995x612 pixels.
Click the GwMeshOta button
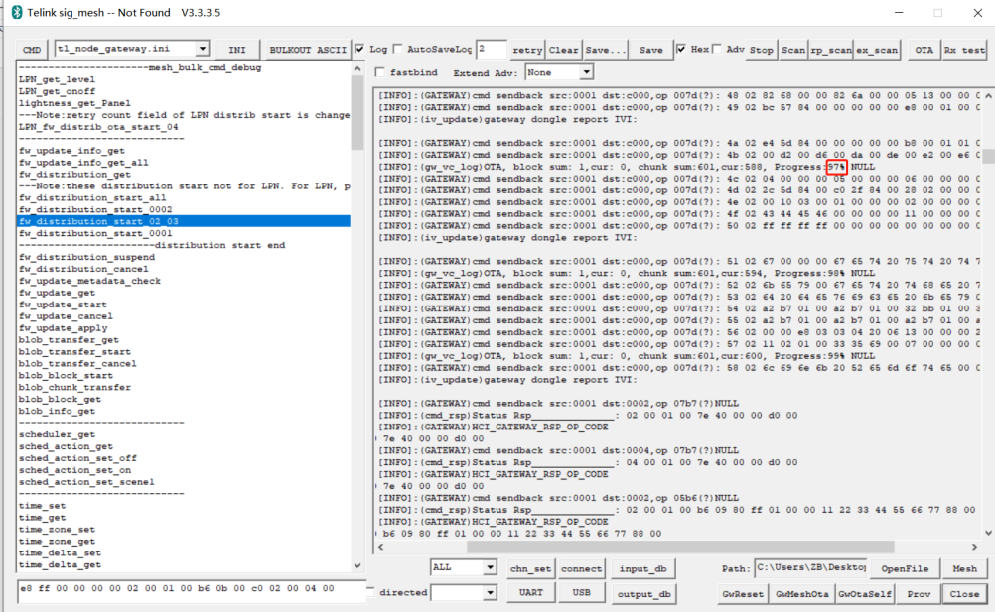(x=801, y=593)
